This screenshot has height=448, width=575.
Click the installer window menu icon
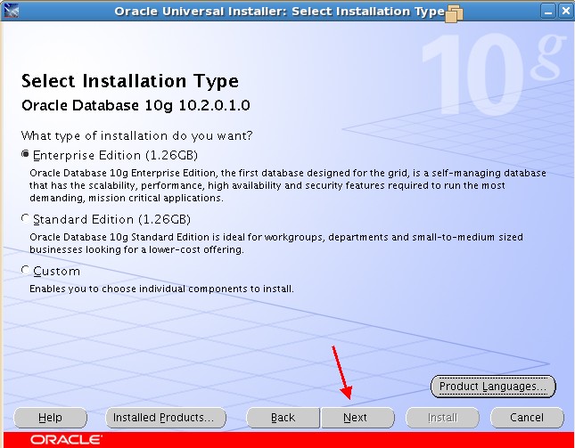pos(11,11)
